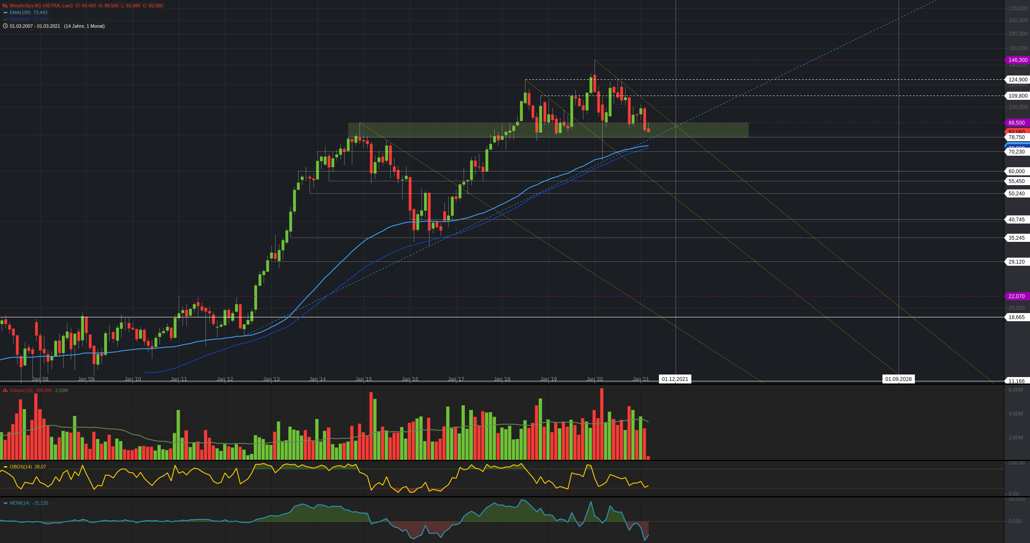
Task: Select the 22,070 magenta price level tag
Action: tap(1016, 296)
